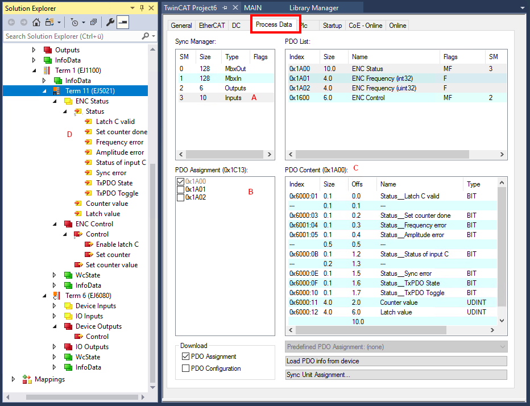Open the Library Manager document tab
The image size is (530, 406).
[314, 8]
